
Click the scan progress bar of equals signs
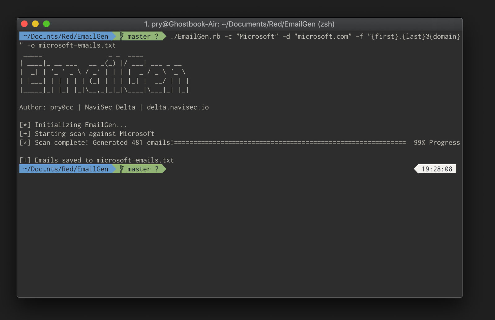coord(290,143)
